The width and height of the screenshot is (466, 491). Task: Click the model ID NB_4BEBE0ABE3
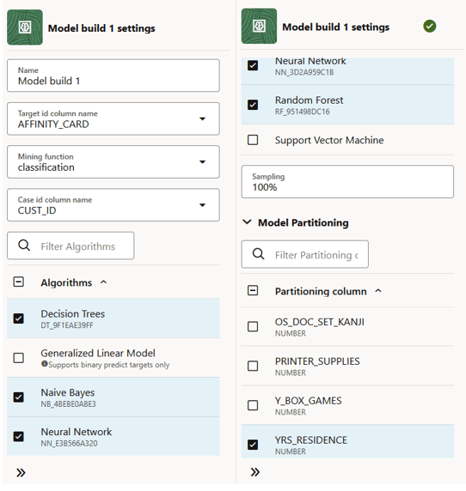pyautogui.click(x=68, y=404)
